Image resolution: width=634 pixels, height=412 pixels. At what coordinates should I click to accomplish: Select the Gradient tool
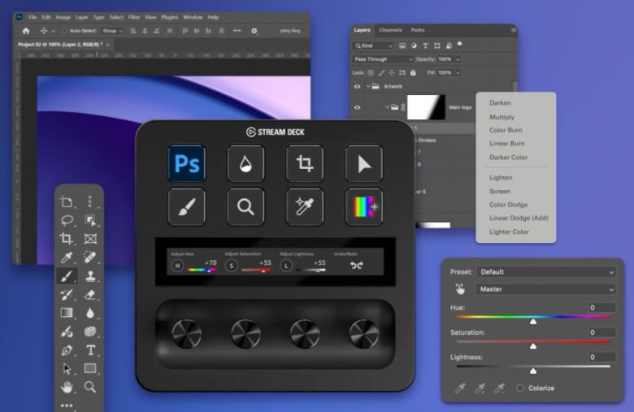pos(67,313)
